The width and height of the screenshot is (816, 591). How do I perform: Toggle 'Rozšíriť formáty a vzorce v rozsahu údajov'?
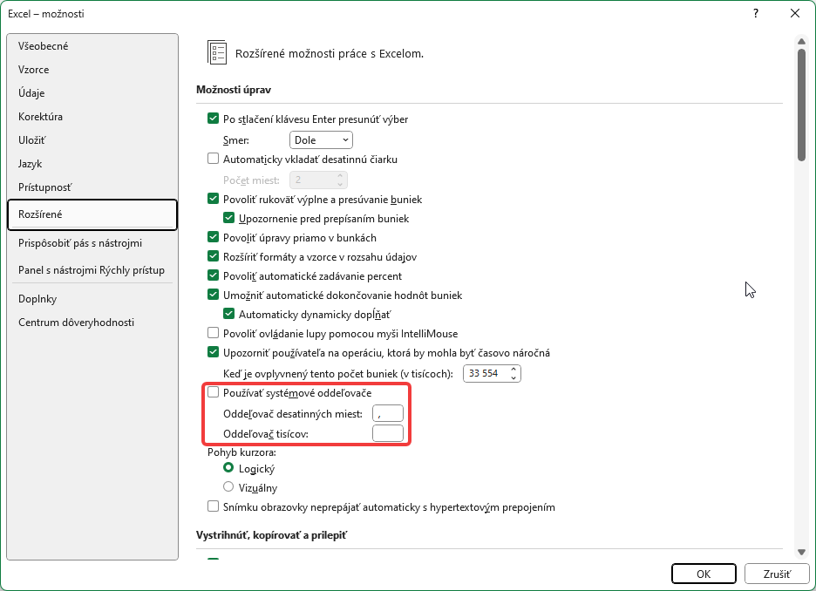pos(213,256)
